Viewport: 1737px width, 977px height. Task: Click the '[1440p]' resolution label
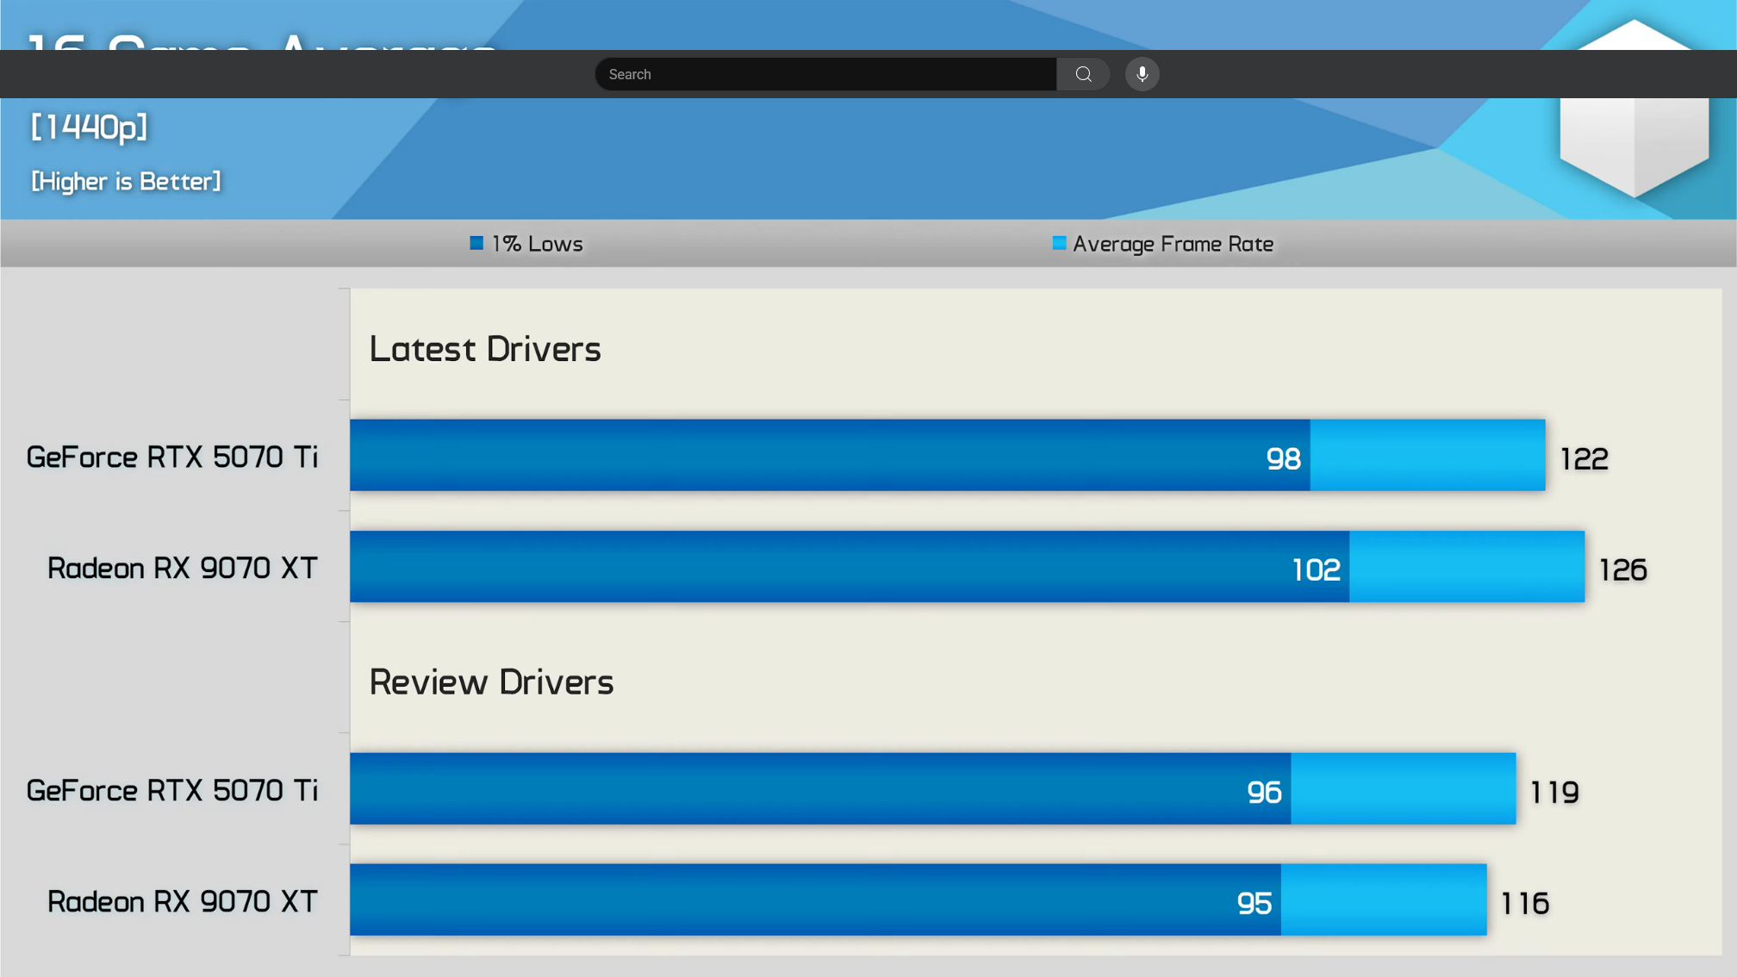click(89, 128)
